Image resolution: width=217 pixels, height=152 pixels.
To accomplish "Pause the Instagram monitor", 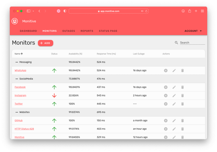I will point(166,95).
